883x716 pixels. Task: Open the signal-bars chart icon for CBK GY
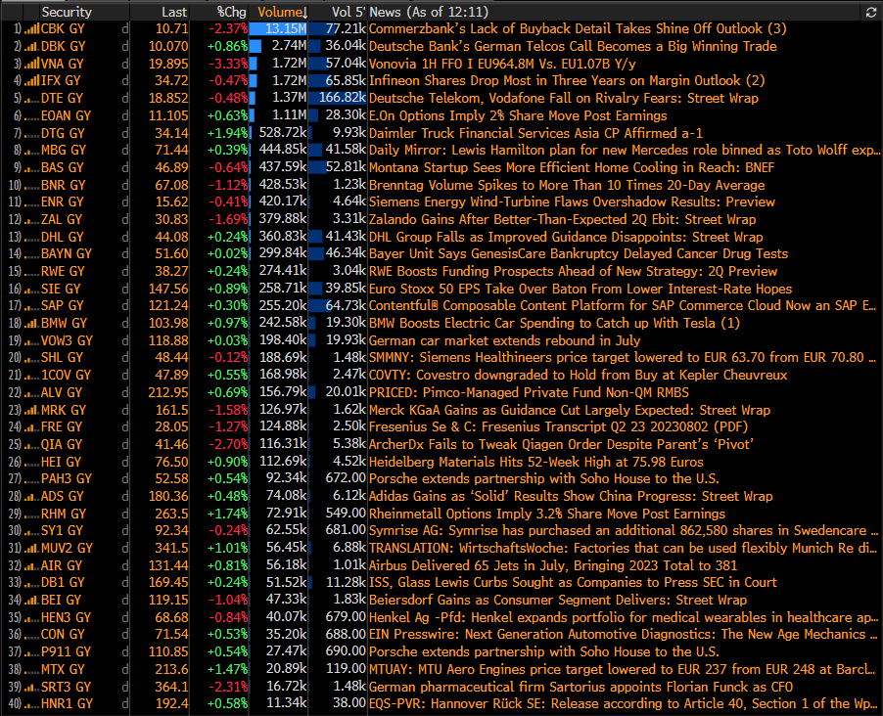(x=31, y=29)
